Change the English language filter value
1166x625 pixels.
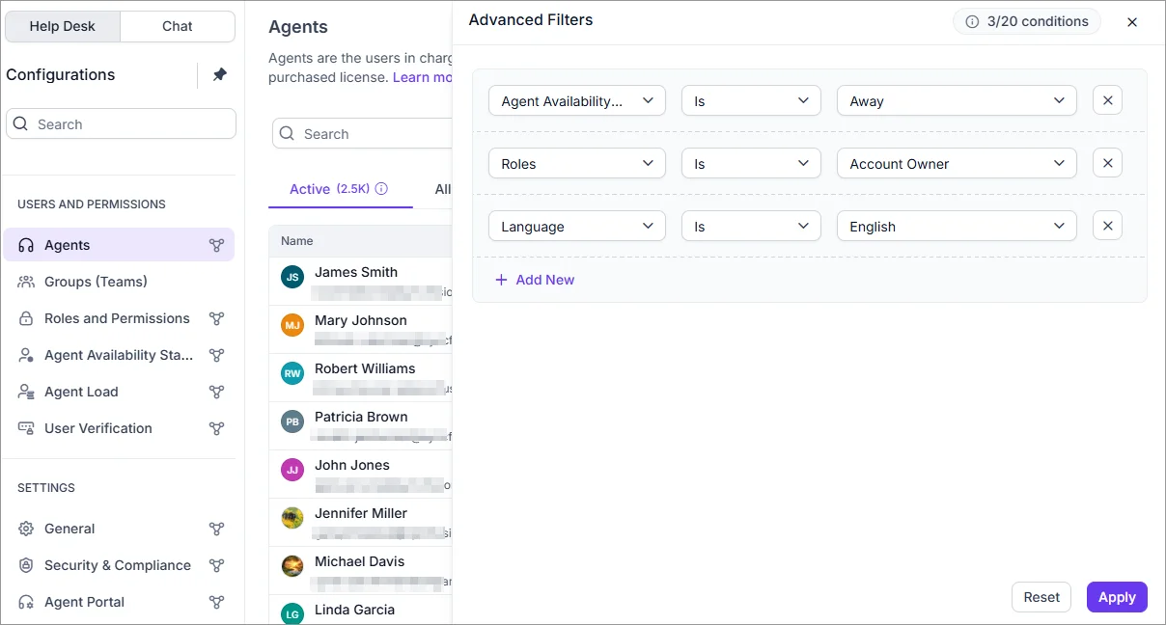[956, 226]
